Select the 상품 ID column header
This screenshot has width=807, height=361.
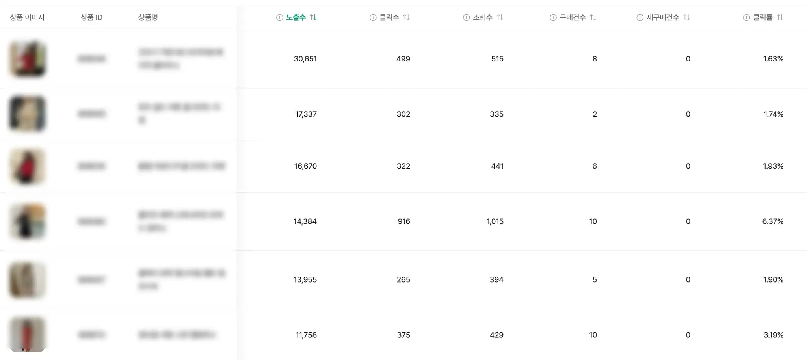point(91,17)
